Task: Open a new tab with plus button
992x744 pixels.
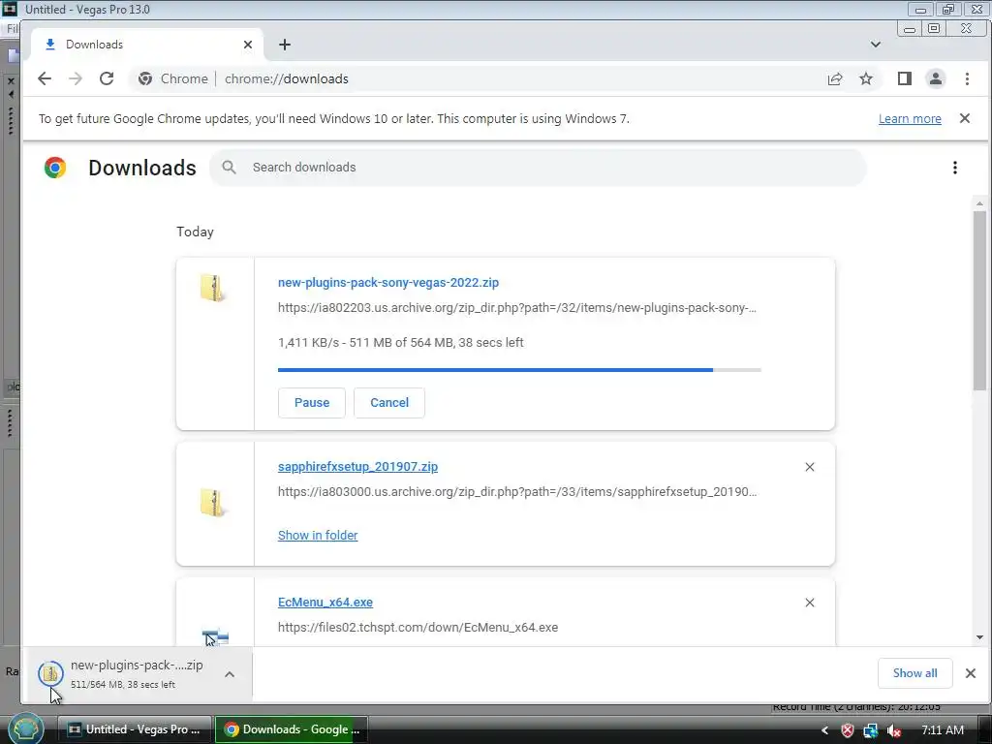Action: click(x=285, y=45)
